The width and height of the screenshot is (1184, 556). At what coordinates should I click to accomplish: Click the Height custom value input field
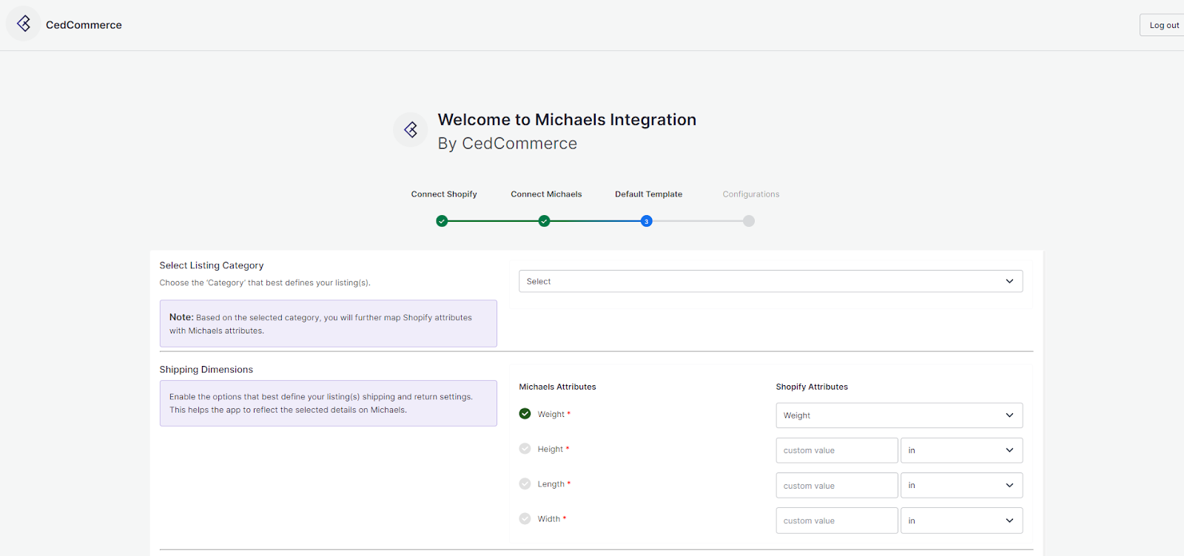[x=836, y=450]
